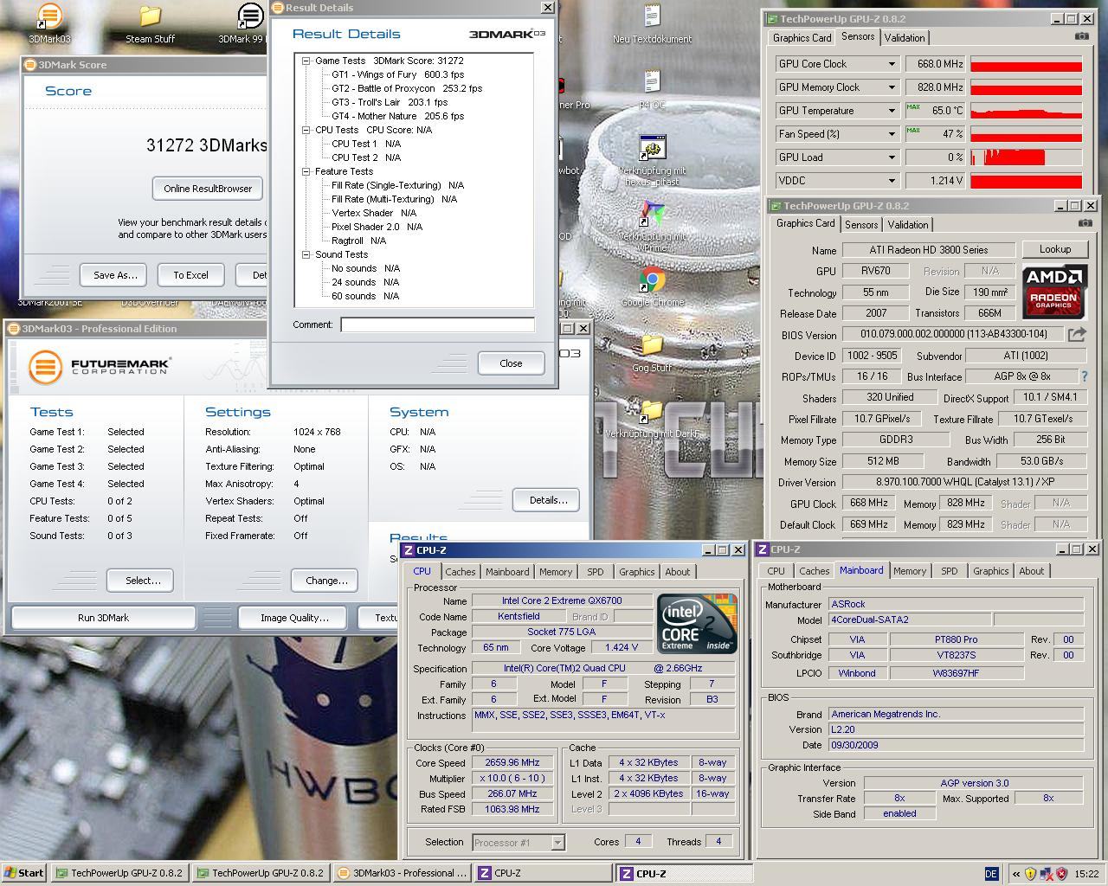Click into the Comment text field
The width and height of the screenshot is (1108, 886).
[437, 324]
